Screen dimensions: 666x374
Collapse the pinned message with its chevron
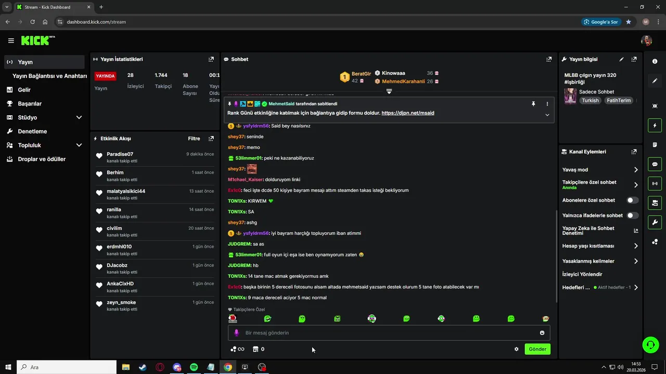point(547,115)
